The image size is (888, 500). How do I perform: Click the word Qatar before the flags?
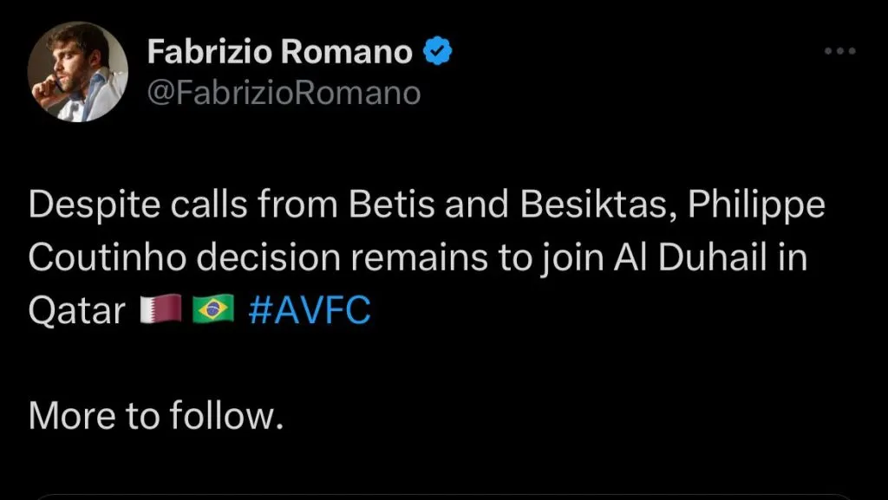click(77, 311)
